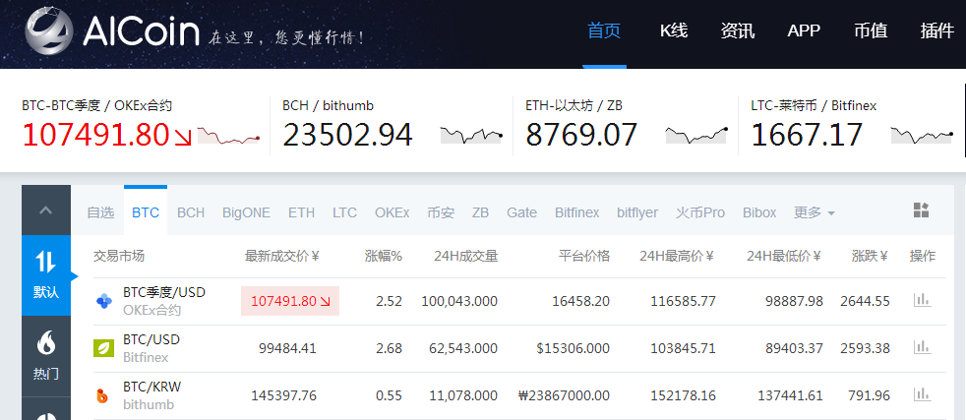Click BTC-BTC季度 / OKEx合约 ticker label

pyautogui.click(x=96, y=105)
